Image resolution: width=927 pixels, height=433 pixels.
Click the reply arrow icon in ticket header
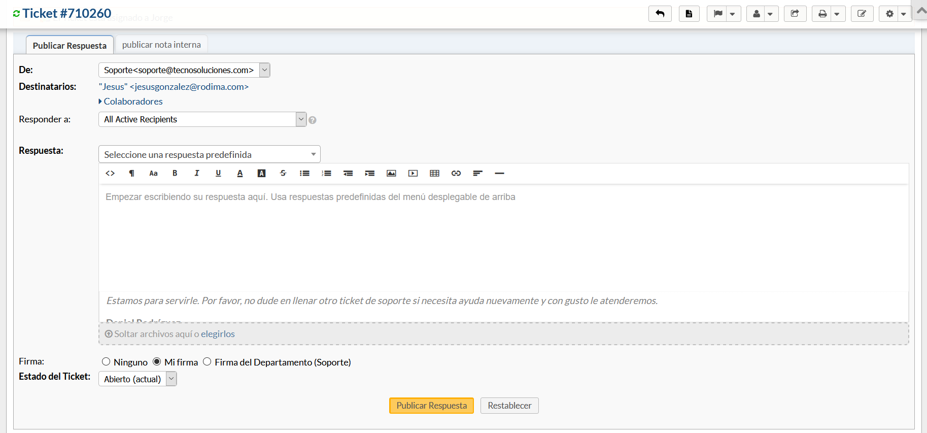tap(660, 14)
